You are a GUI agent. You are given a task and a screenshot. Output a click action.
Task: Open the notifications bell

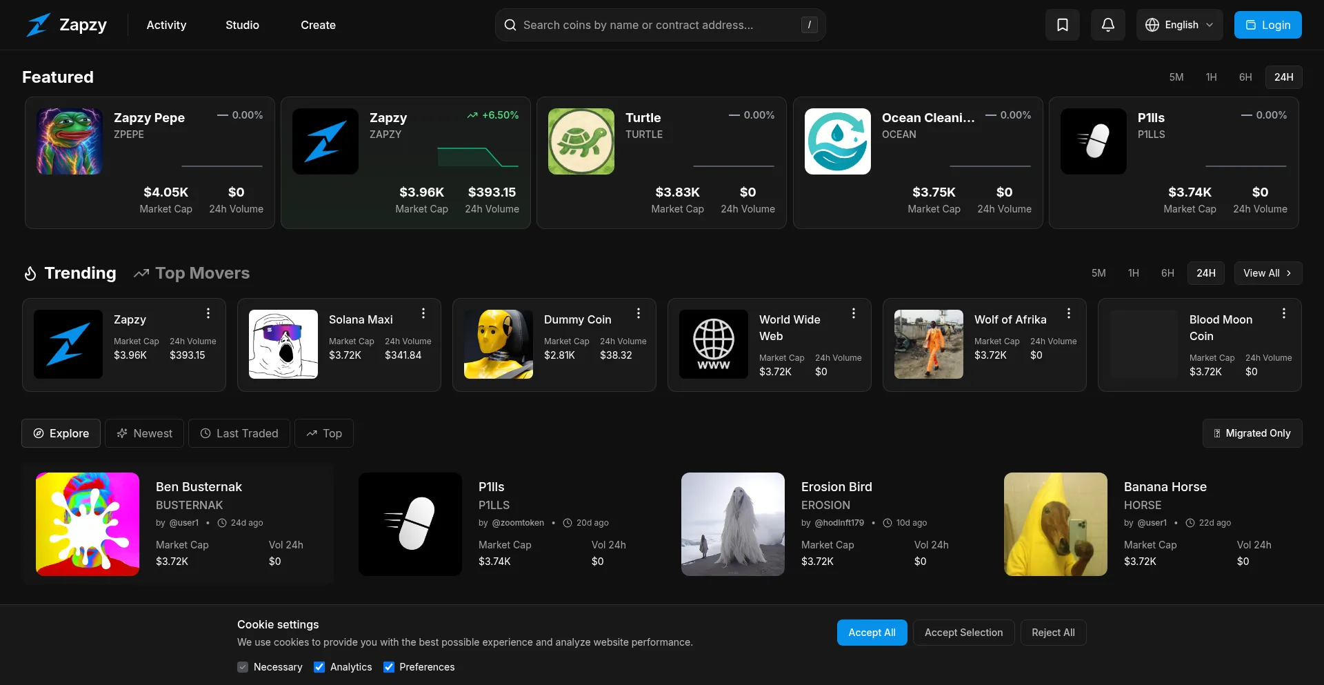(x=1107, y=25)
